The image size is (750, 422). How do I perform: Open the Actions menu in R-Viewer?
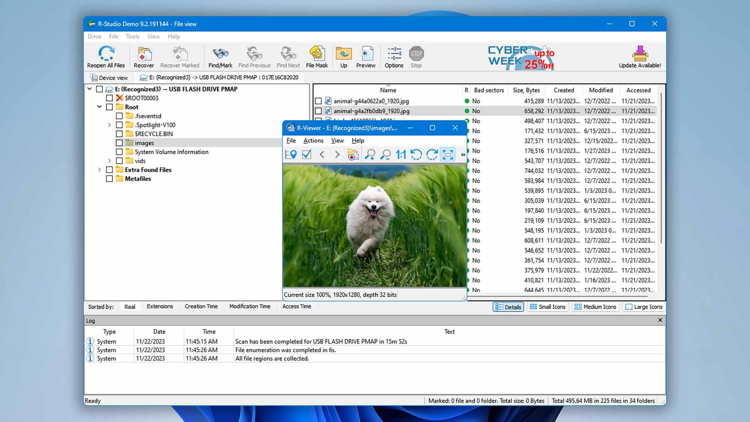[313, 140]
